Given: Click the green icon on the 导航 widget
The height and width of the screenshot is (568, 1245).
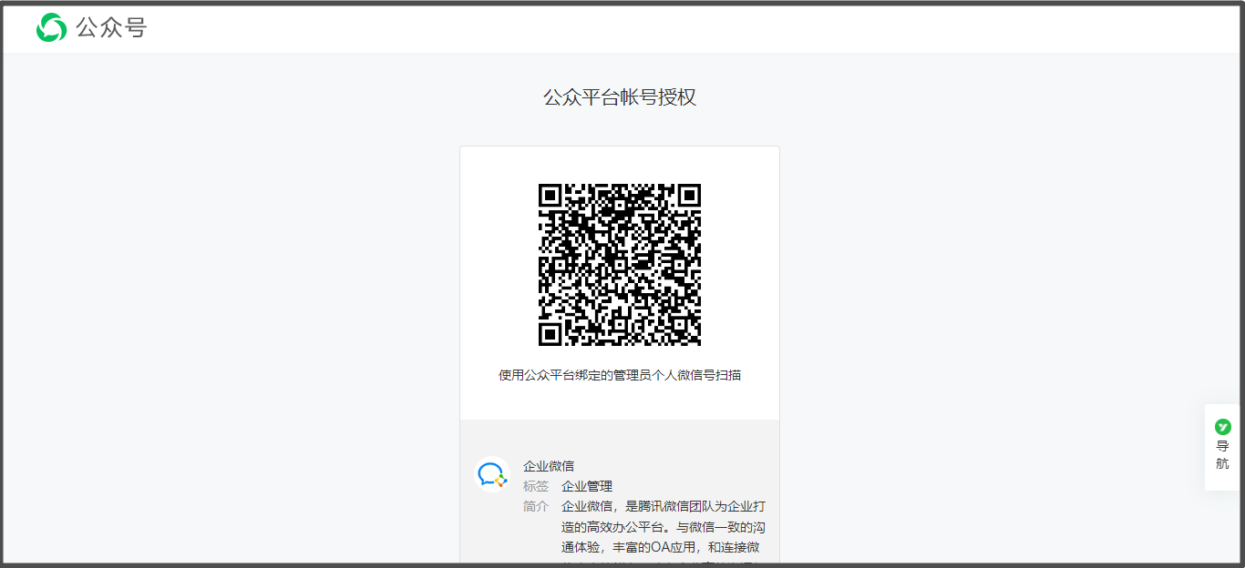Looking at the screenshot, I should coord(1223,427).
